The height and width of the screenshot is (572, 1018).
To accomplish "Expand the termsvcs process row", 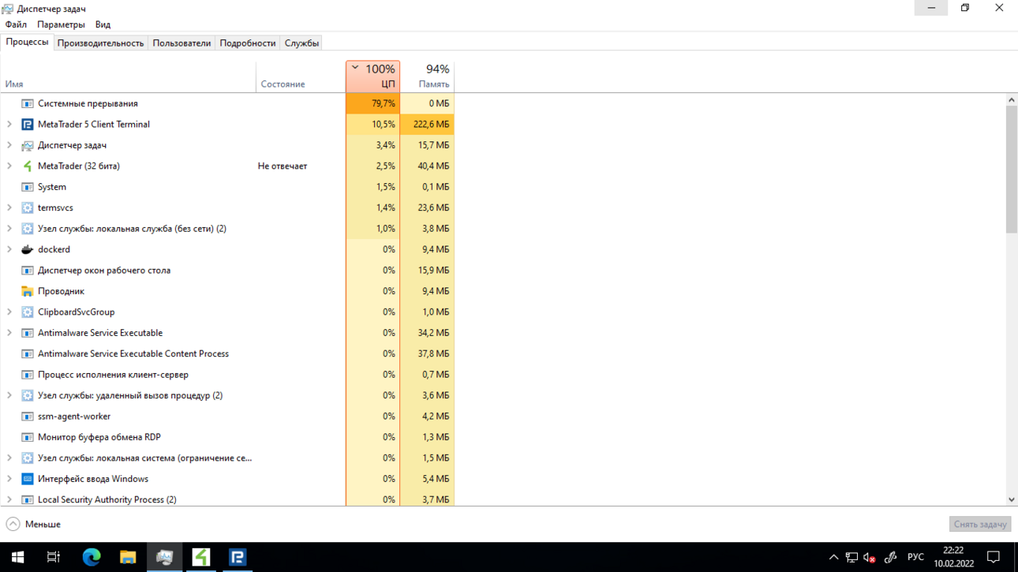I will coord(9,207).
